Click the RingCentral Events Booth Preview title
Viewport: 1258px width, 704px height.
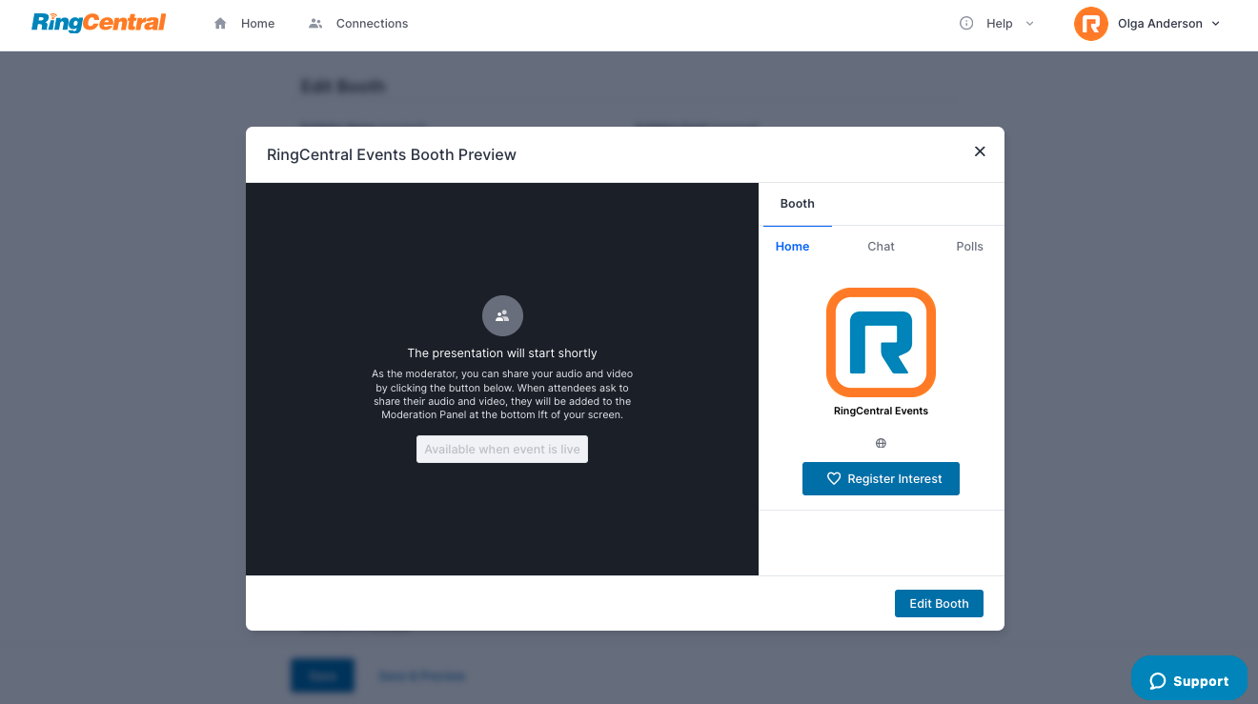point(392,154)
